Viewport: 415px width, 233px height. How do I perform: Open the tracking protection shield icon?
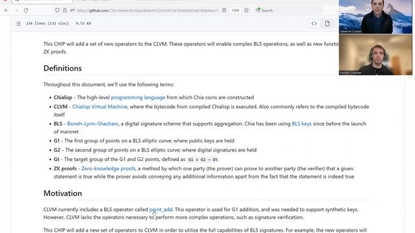pyautogui.click(x=57, y=10)
